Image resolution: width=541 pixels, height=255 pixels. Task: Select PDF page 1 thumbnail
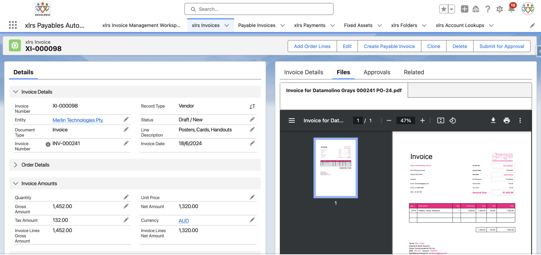tap(335, 168)
